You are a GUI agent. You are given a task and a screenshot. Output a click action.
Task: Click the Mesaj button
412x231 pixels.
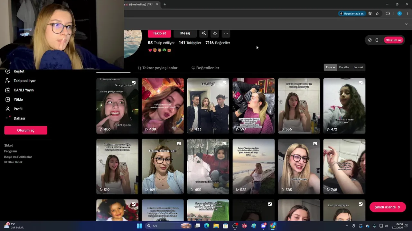pos(185,33)
